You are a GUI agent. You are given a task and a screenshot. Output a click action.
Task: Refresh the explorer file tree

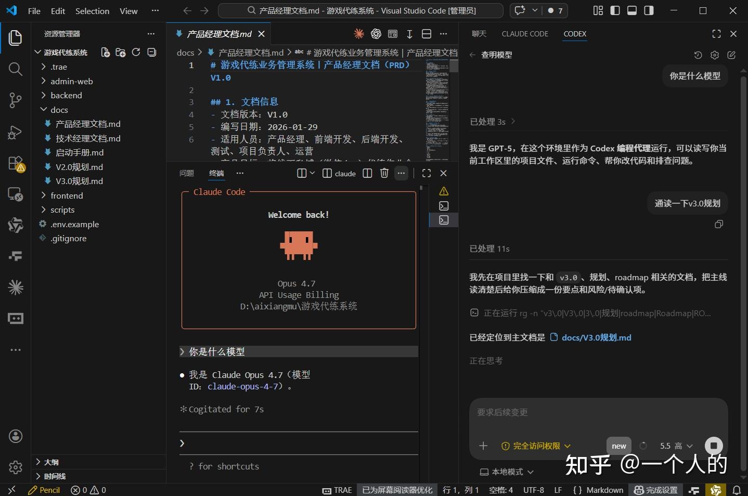pos(136,53)
